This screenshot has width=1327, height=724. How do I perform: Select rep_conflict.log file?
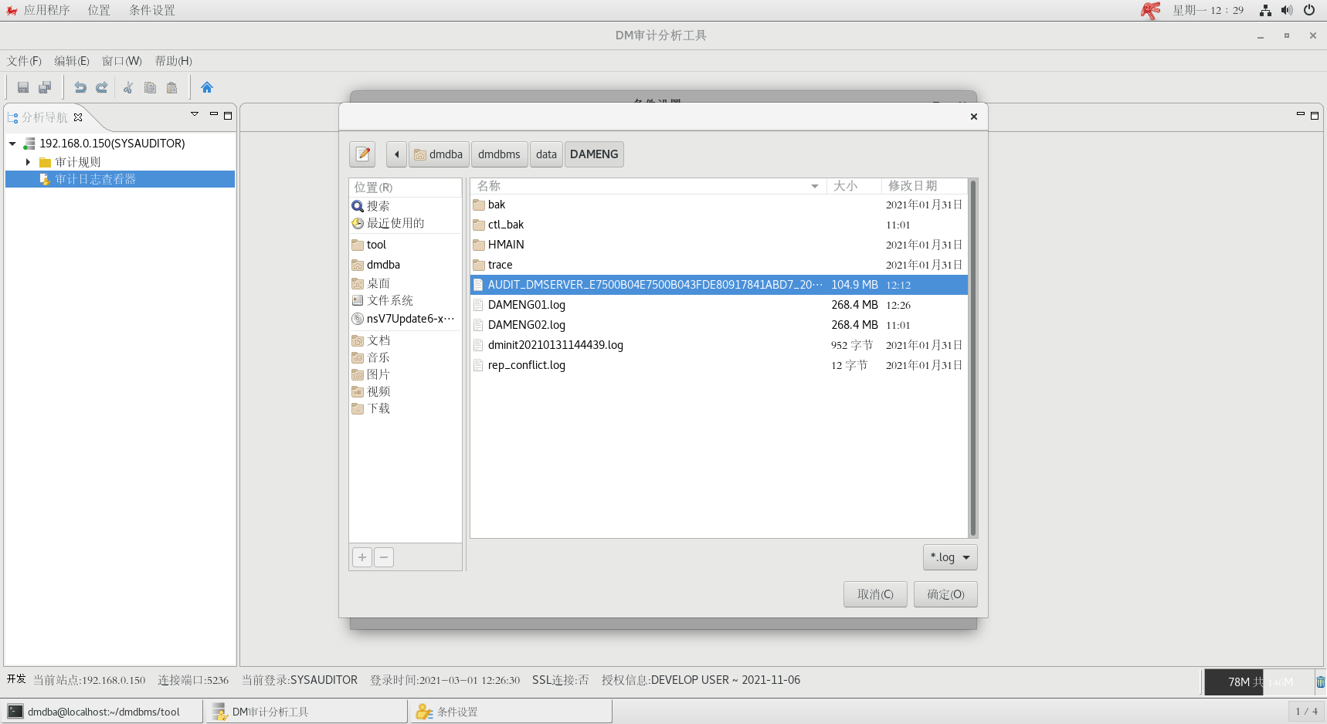click(718, 365)
